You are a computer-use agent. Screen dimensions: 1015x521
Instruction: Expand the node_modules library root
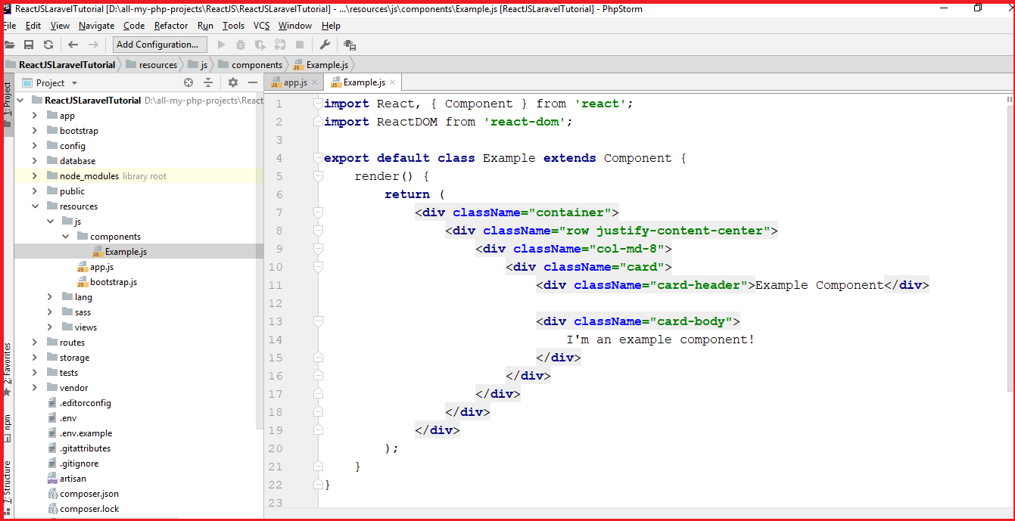(36, 175)
